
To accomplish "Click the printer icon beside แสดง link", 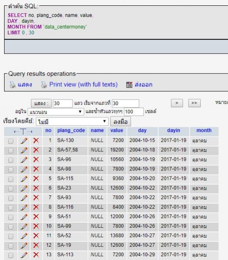I will 12,85.
